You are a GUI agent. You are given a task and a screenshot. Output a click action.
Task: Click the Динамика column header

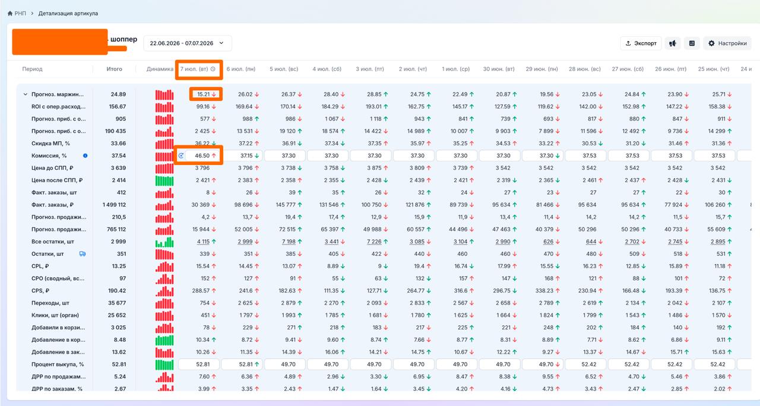click(x=160, y=69)
